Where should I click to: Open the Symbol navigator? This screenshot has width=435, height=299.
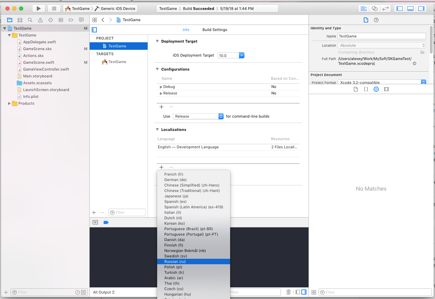coord(20,20)
